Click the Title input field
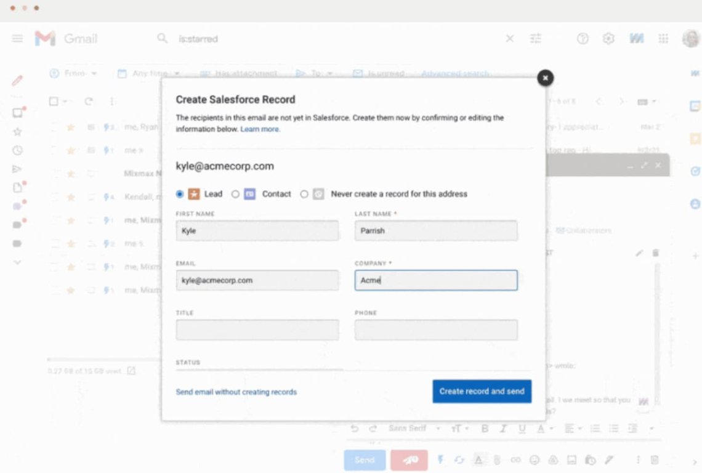702x473 pixels. pyautogui.click(x=257, y=330)
